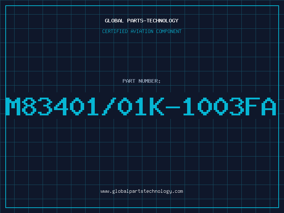Click the word CERTIFIED in the subtitle
Image resolution: width=284 pixels, height=213 pixels.
point(115,31)
